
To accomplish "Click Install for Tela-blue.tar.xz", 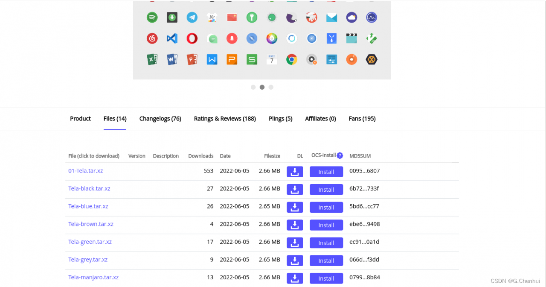I will click(x=326, y=207).
